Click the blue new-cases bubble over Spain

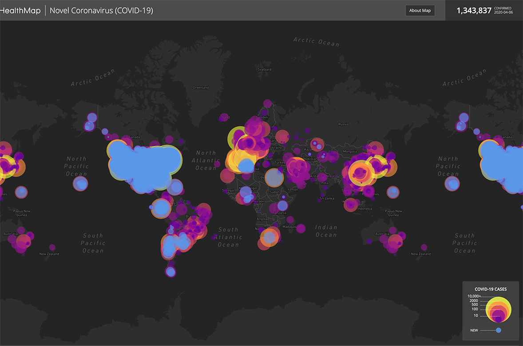(246, 166)
